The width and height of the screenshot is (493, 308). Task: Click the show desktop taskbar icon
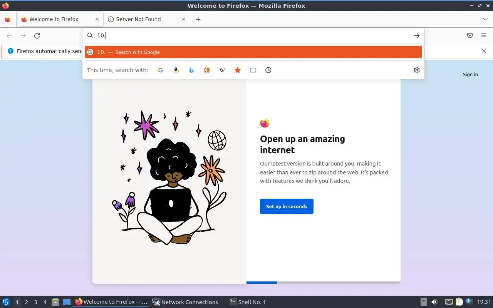coord(67,302)
